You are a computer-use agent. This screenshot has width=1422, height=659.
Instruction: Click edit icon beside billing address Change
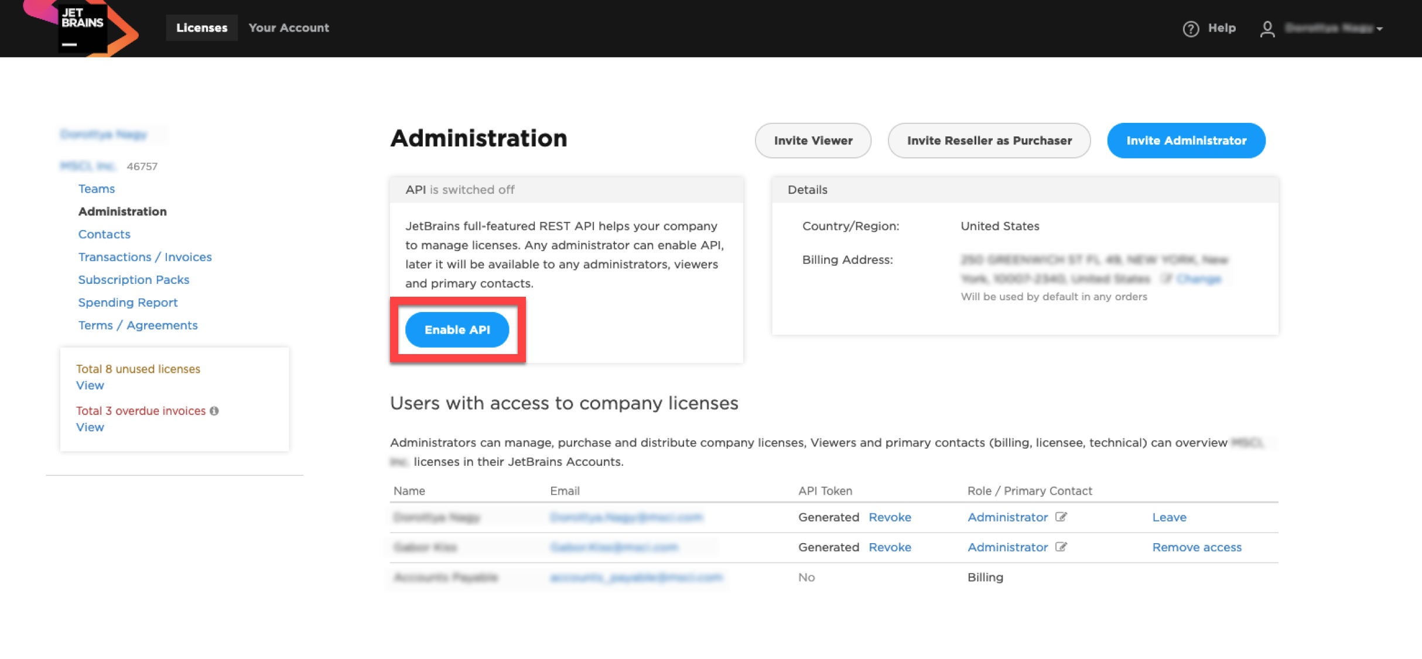click(1167, 279)
